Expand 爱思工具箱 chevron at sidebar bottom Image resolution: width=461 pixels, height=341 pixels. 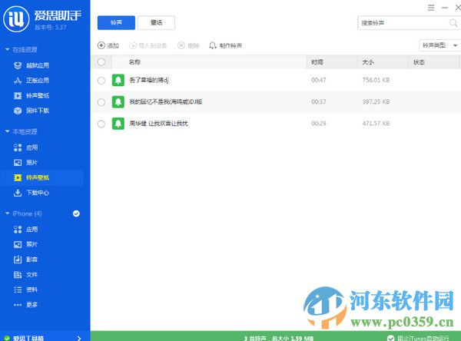pos(79,338)
